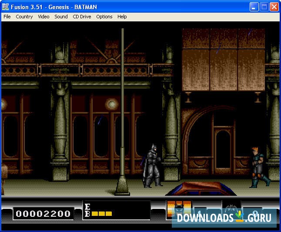This screenshot has height=232, width=281.
Task: Click the yellow Batman health bar
Action: point(102,214)
